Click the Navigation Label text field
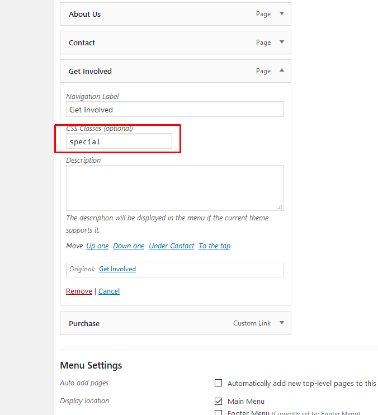 [x=174, y=109]
